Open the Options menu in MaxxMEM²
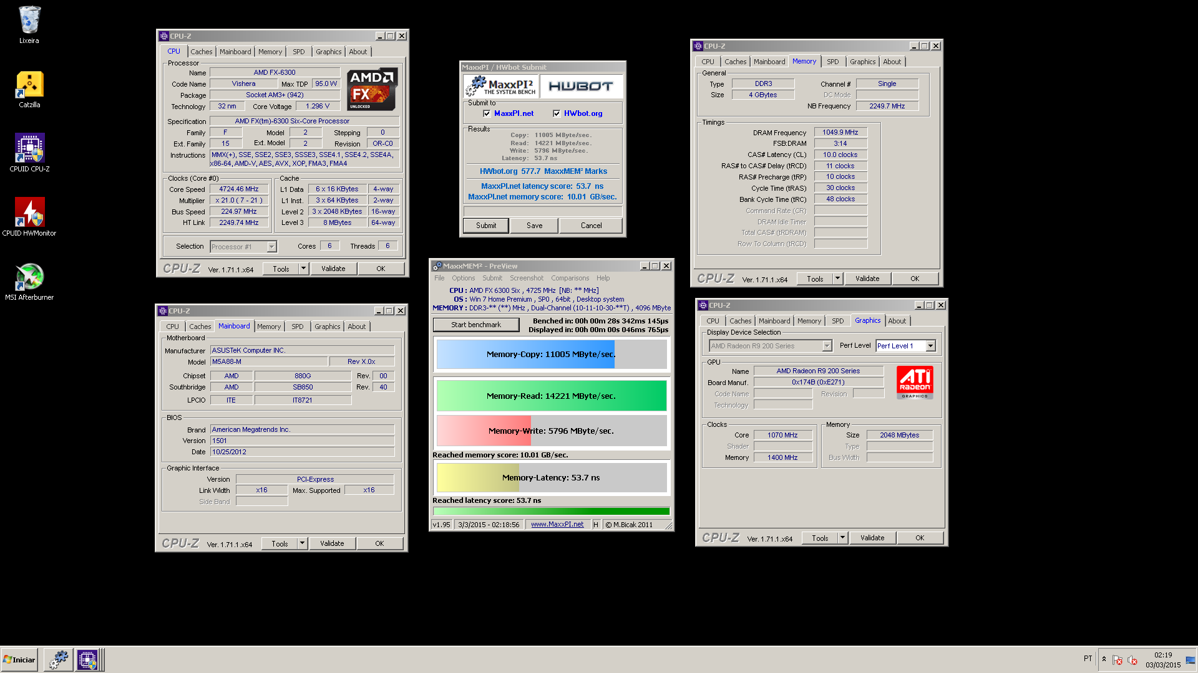The image size is (1198, 673). (464, 278)
